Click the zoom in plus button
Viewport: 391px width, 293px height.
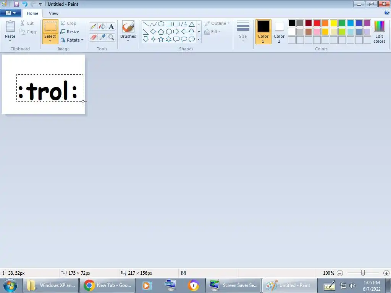point(386,273)
